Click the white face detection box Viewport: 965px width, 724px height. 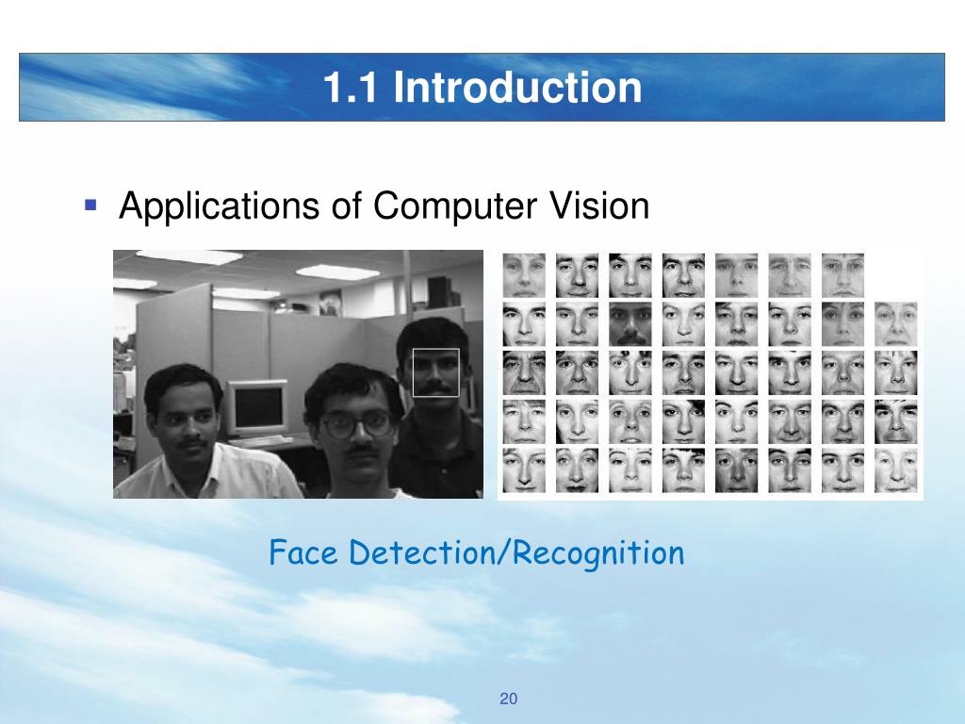coord(435,372)
